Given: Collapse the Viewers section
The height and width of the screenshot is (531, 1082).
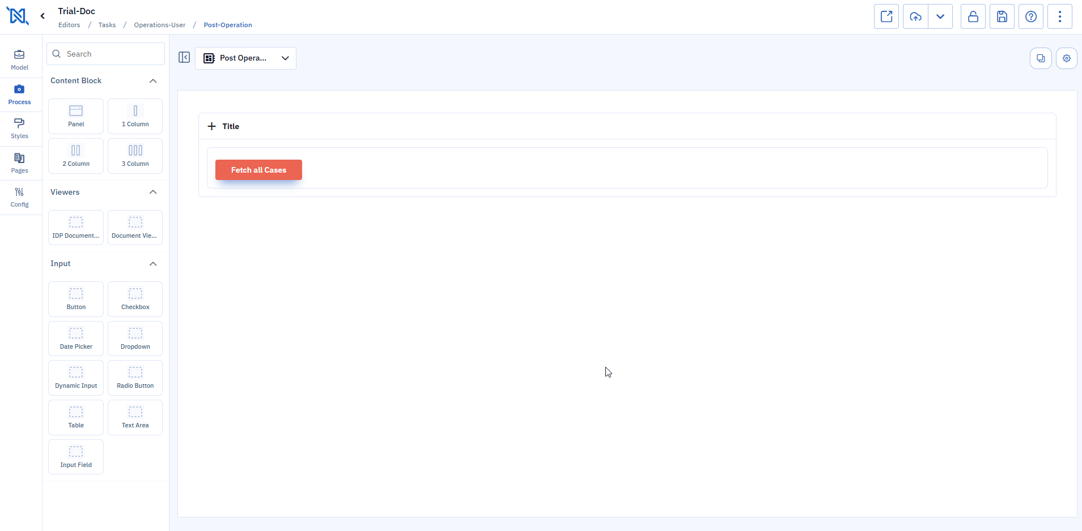Looking at the screenshot, I should pyautogui.click(x=153, y=192).
